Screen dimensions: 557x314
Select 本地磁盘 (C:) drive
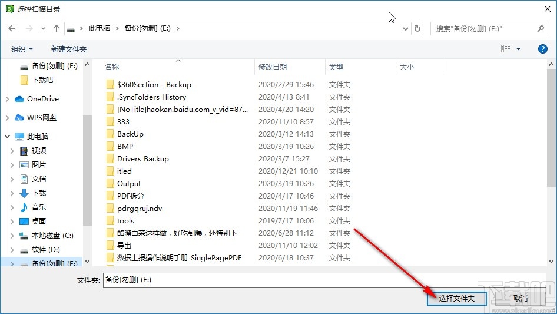(x=52, y=236)
